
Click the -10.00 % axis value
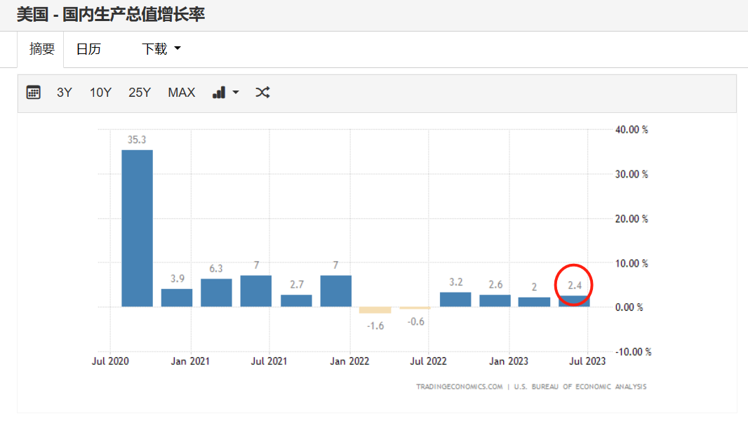click(x=633, y=352)
